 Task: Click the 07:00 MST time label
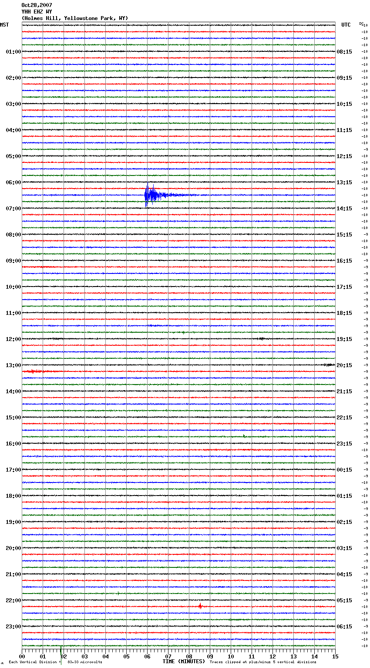tap(13, 209)
